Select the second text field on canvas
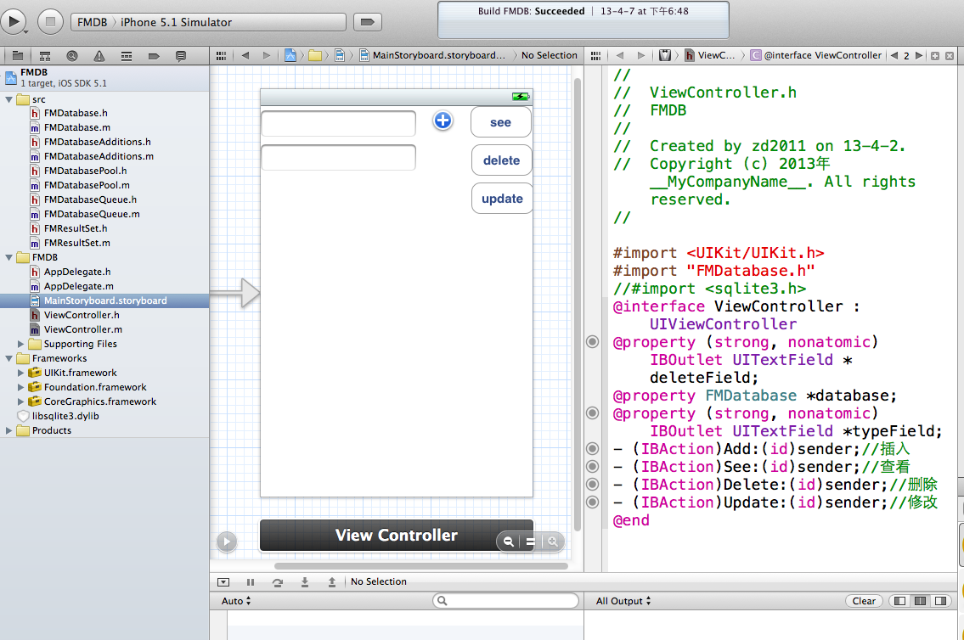This screenshot has width=964, height=640. pyautogui.click(x=338, y=157)
